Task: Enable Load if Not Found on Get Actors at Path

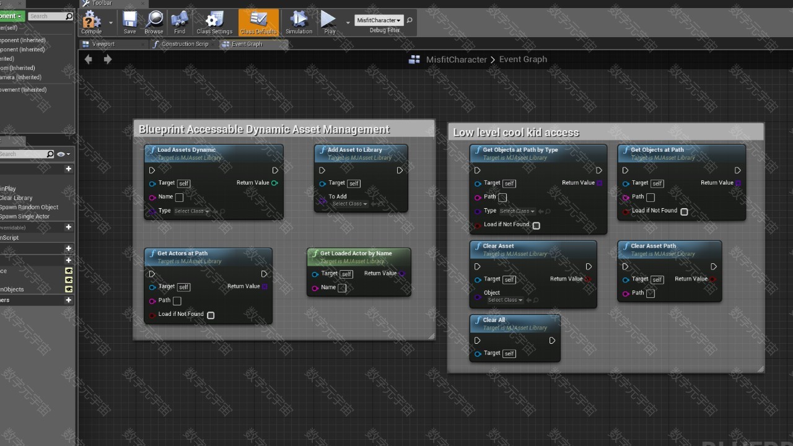Action: click(x=211, y=315)
